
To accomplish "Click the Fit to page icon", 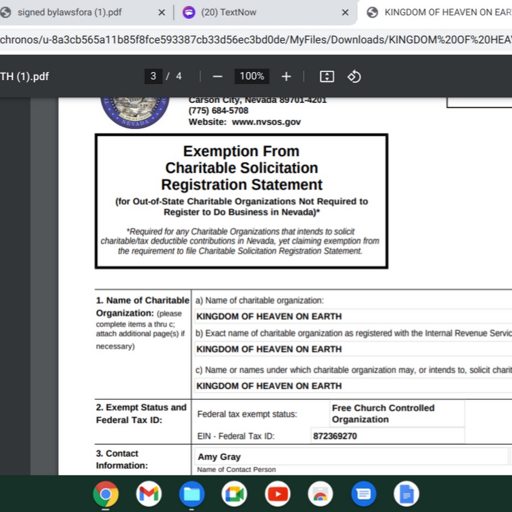I will (x=327, y=76).
